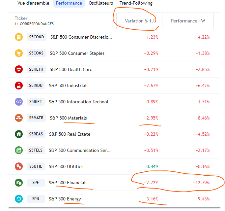Click the Energy sector atom icon
Image resolution: width=225 pixels, height=211 pixels.
[x=19, y=199]
